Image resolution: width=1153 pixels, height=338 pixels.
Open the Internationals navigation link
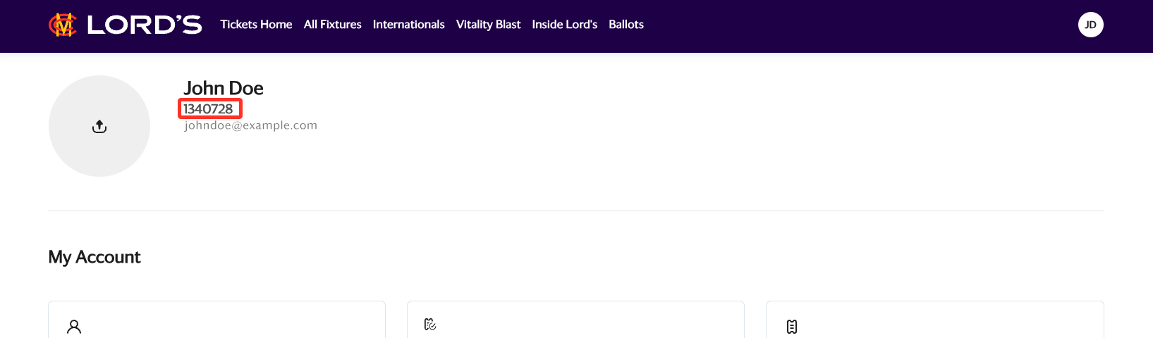(x=408, y=25)
